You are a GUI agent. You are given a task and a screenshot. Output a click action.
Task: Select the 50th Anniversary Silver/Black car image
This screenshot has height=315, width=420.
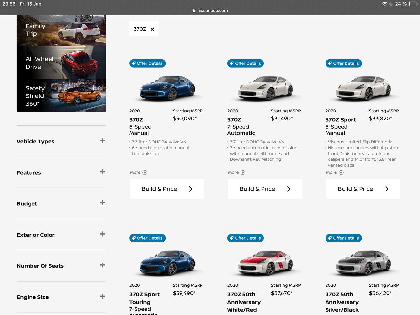click(363, 262)
